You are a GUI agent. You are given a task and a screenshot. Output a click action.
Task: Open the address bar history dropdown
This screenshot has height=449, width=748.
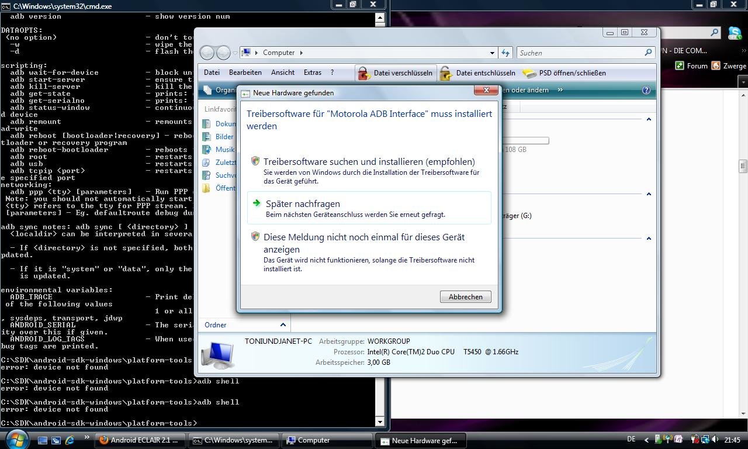coord(492,53)
